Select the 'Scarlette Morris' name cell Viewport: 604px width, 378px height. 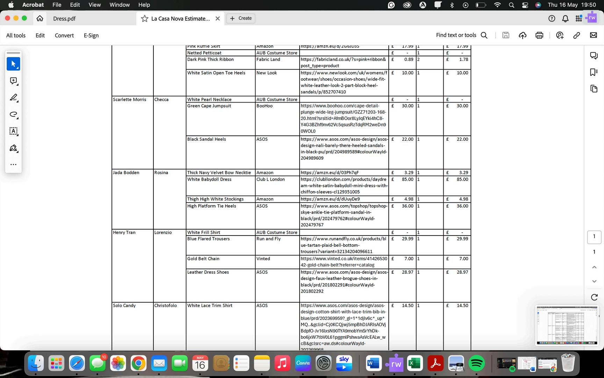[x=132, y=132]
